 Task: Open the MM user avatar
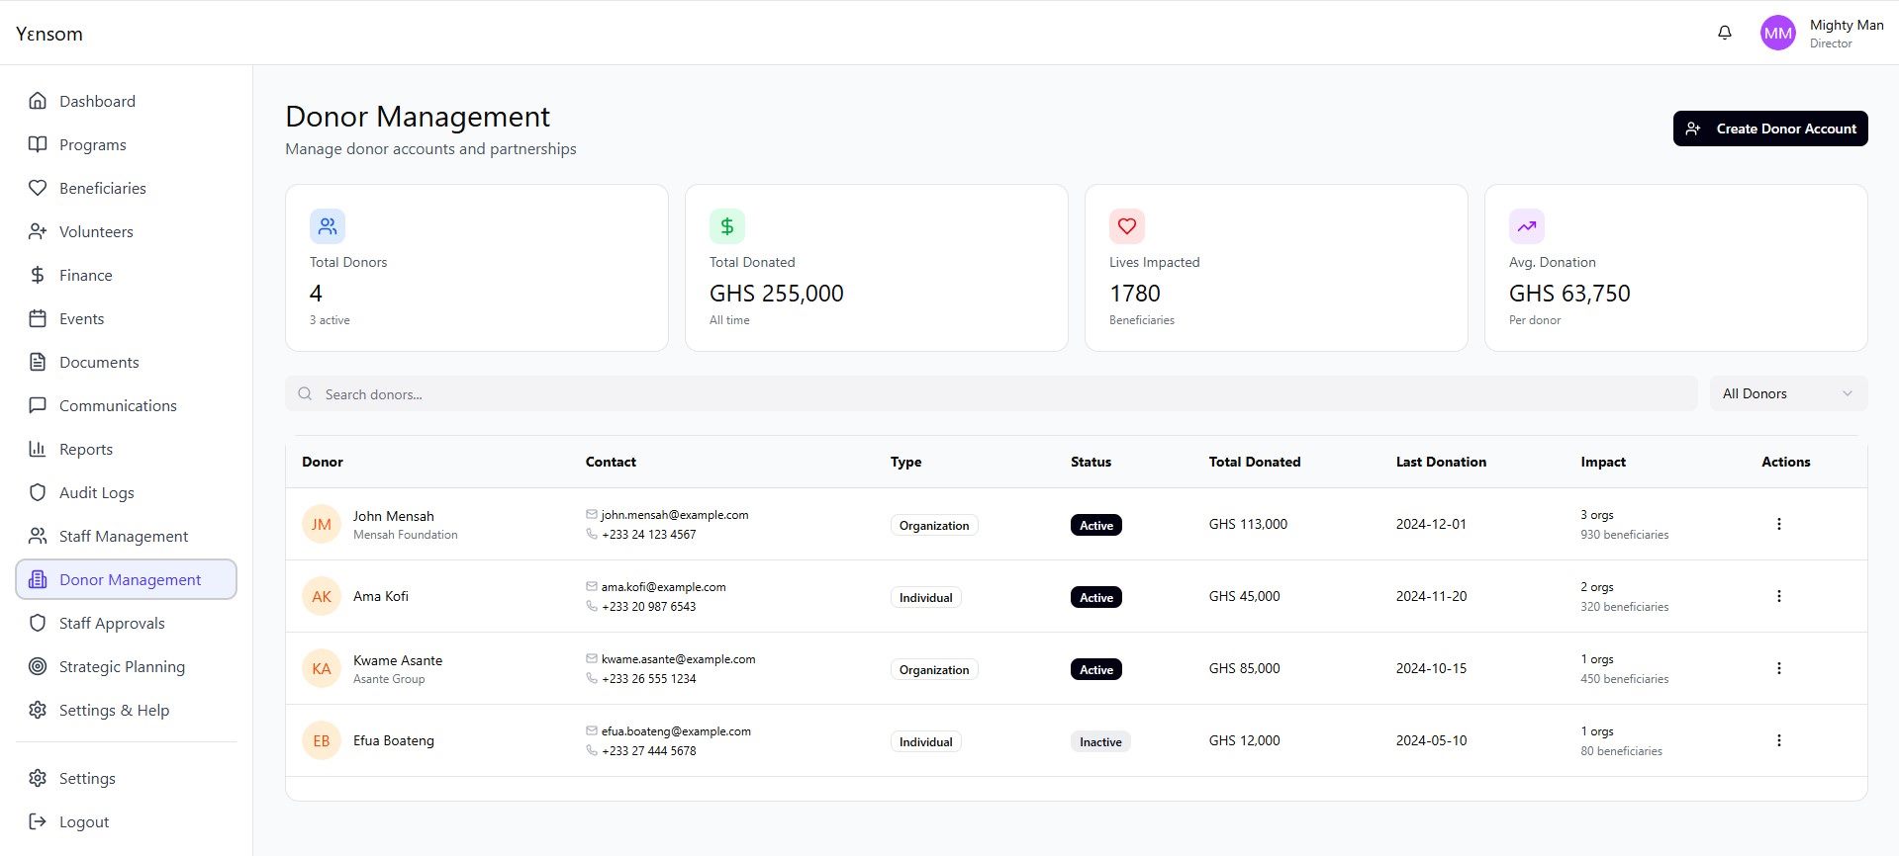click(1778, 33)
